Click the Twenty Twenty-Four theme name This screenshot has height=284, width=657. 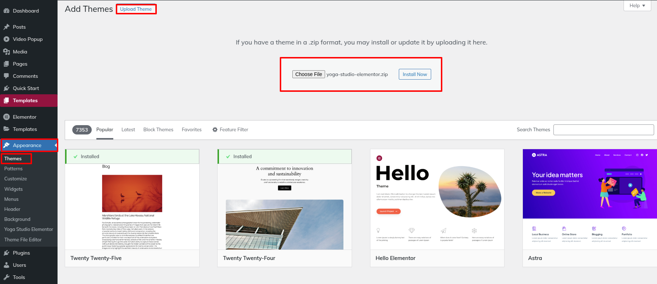coord(249,258)
